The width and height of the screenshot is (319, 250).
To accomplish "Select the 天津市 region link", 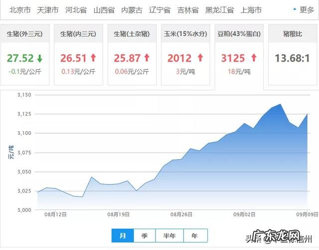I will click(x=48, y=10).
